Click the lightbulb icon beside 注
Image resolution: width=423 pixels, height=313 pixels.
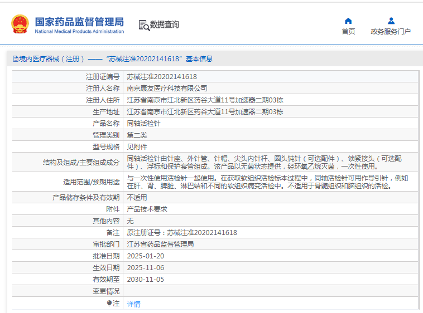pyautogui.click(x=109, y=304)
